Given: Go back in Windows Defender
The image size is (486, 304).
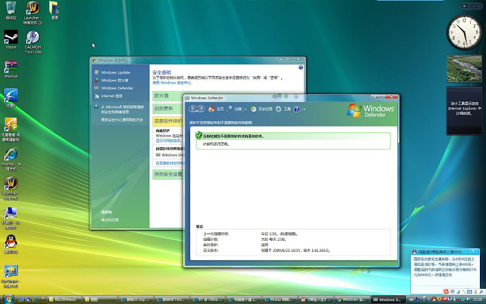Looking at the screenshot, I should [x=193, y=109].
